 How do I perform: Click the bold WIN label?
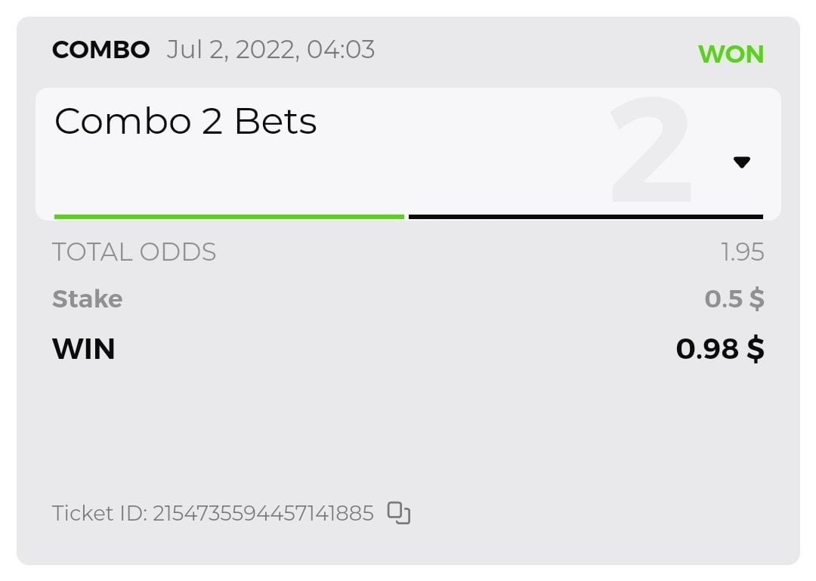point(83,349)
